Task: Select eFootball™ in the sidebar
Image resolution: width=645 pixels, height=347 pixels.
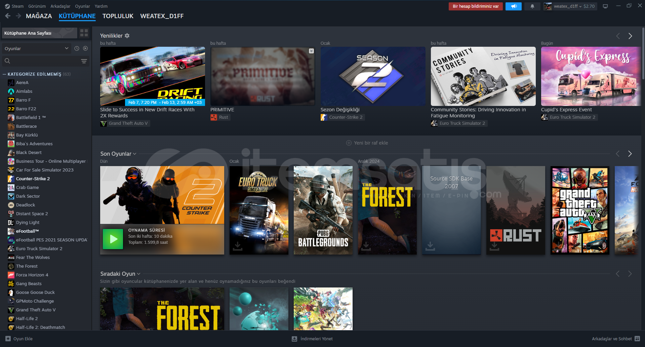Action: click(x=27, y=231)
